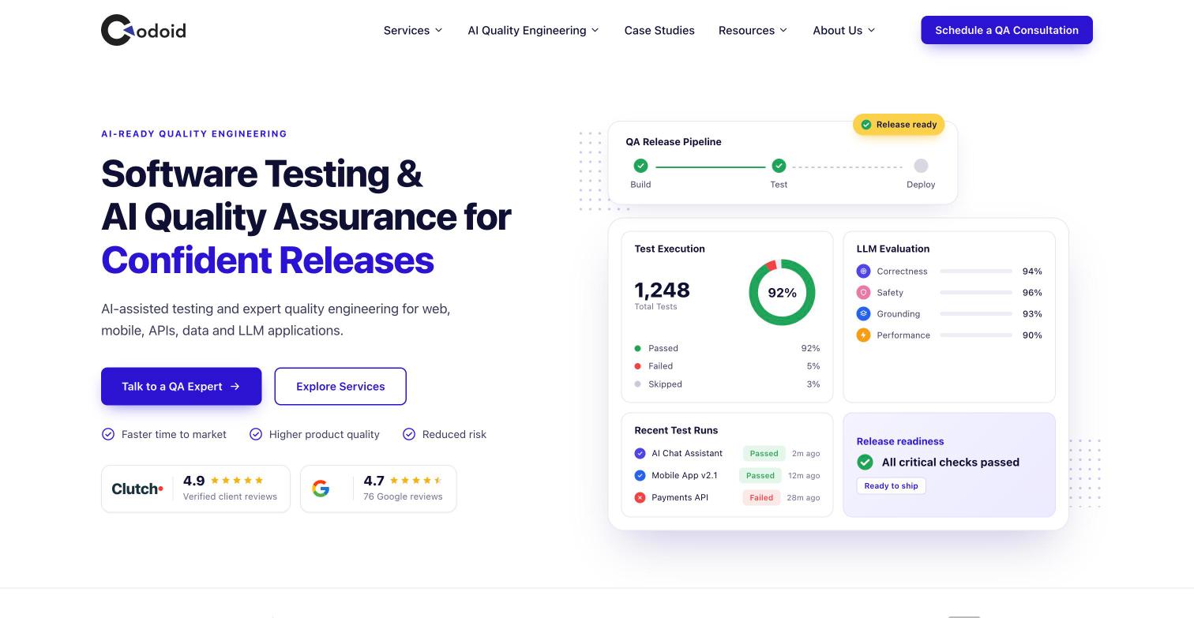Screen dimensions: 1194x618
Task: Click the Performance lightning icon
Action: (x=863, y=335)
